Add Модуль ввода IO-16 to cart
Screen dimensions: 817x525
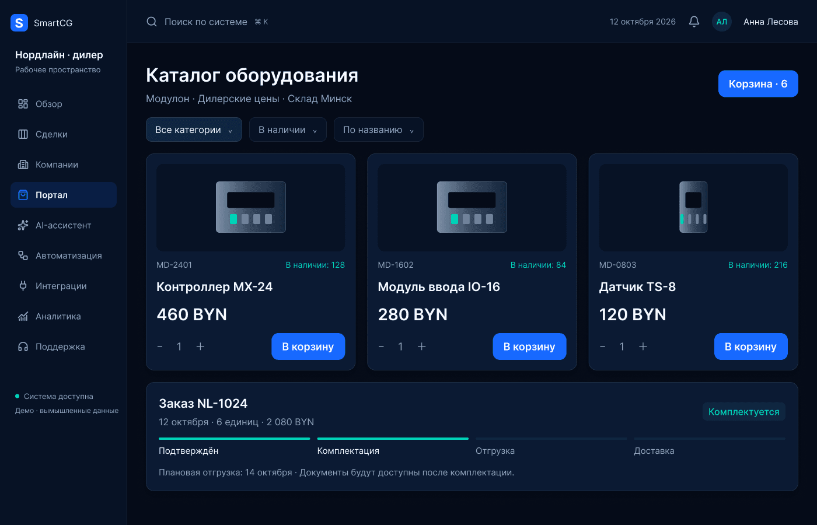[x=529, y=346]
